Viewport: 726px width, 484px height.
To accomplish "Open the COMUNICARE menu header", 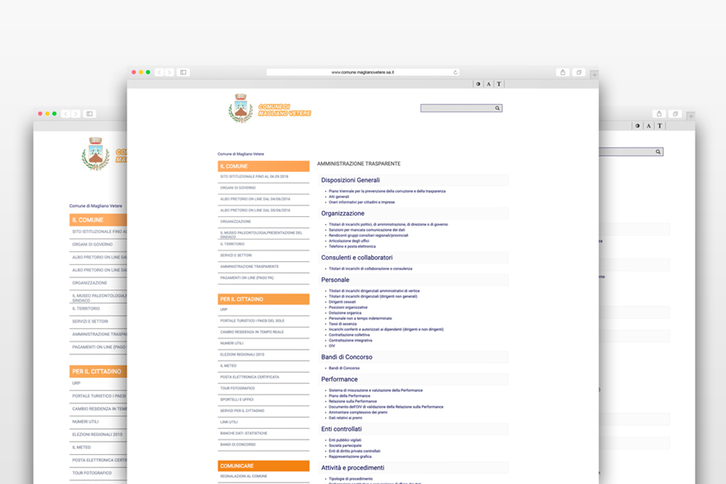I will click(264, 466).
